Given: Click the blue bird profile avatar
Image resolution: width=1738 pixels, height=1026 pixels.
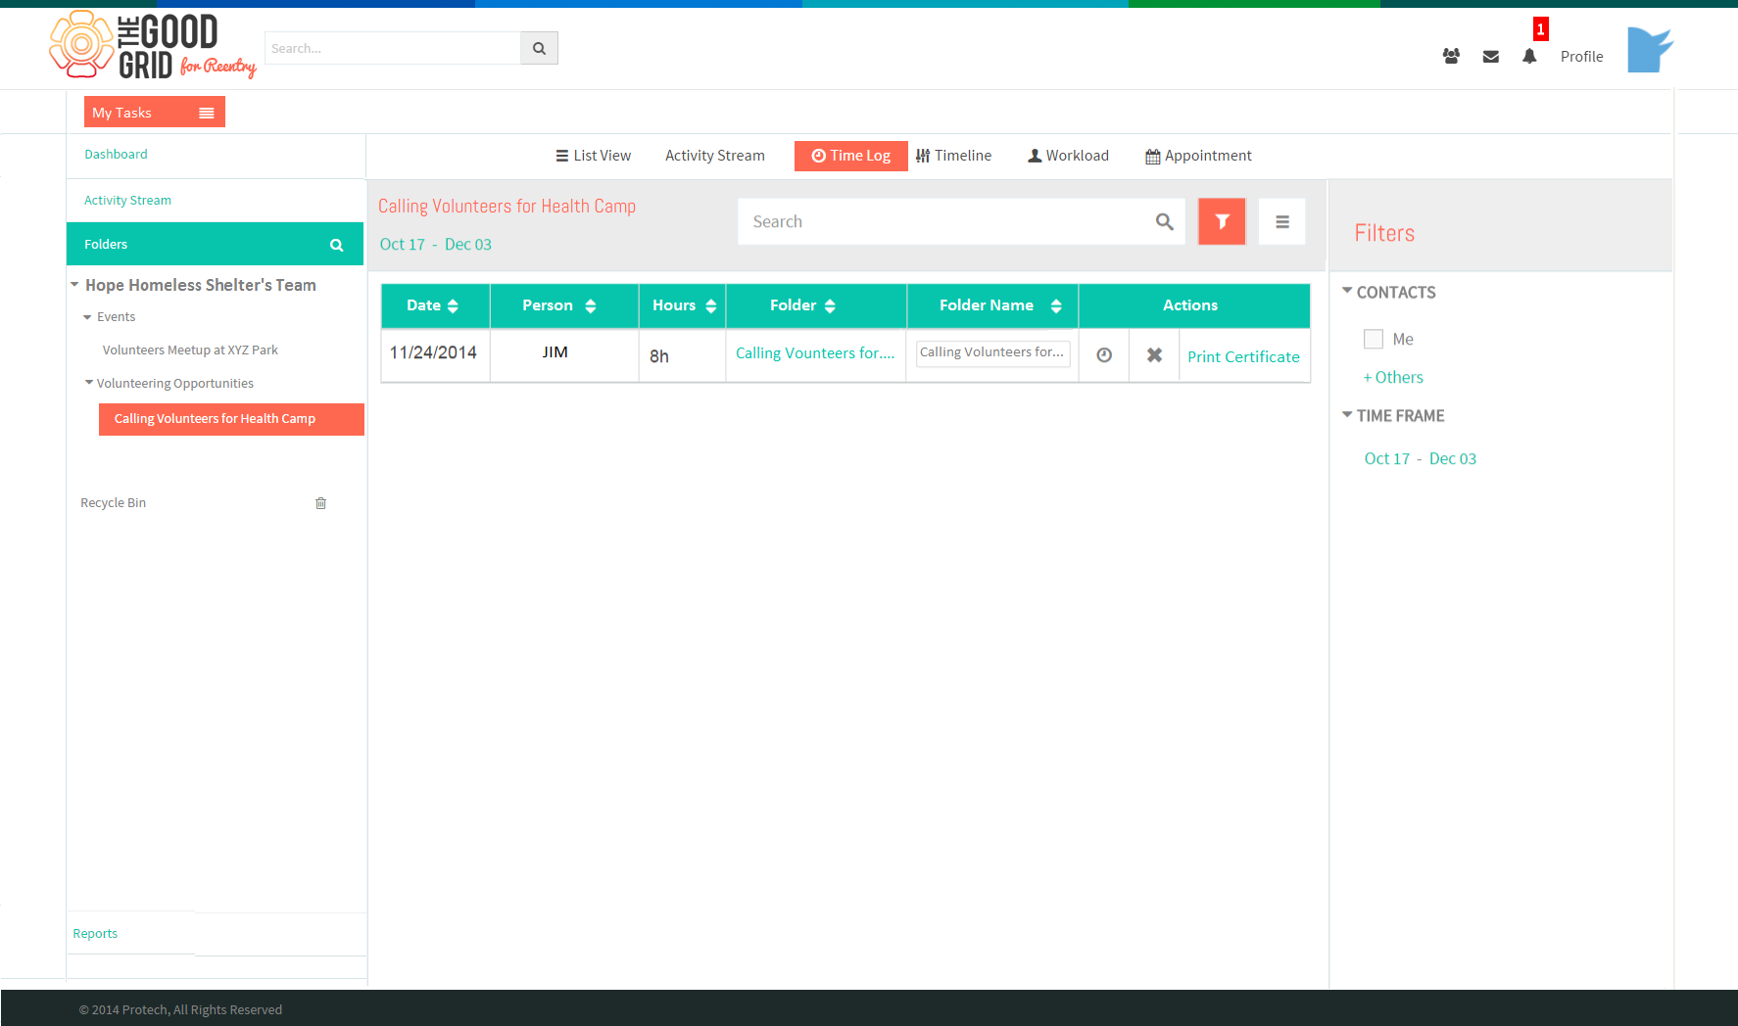Looking at the screenshot, I should tap(1651, 50).
